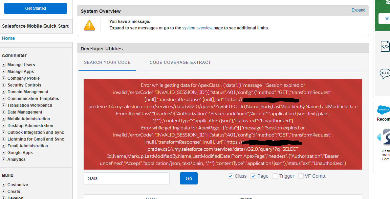Viewport: 390px width, 199px height.
Task: Expand the Communication Templates arrow
Action: click(3, 99)
